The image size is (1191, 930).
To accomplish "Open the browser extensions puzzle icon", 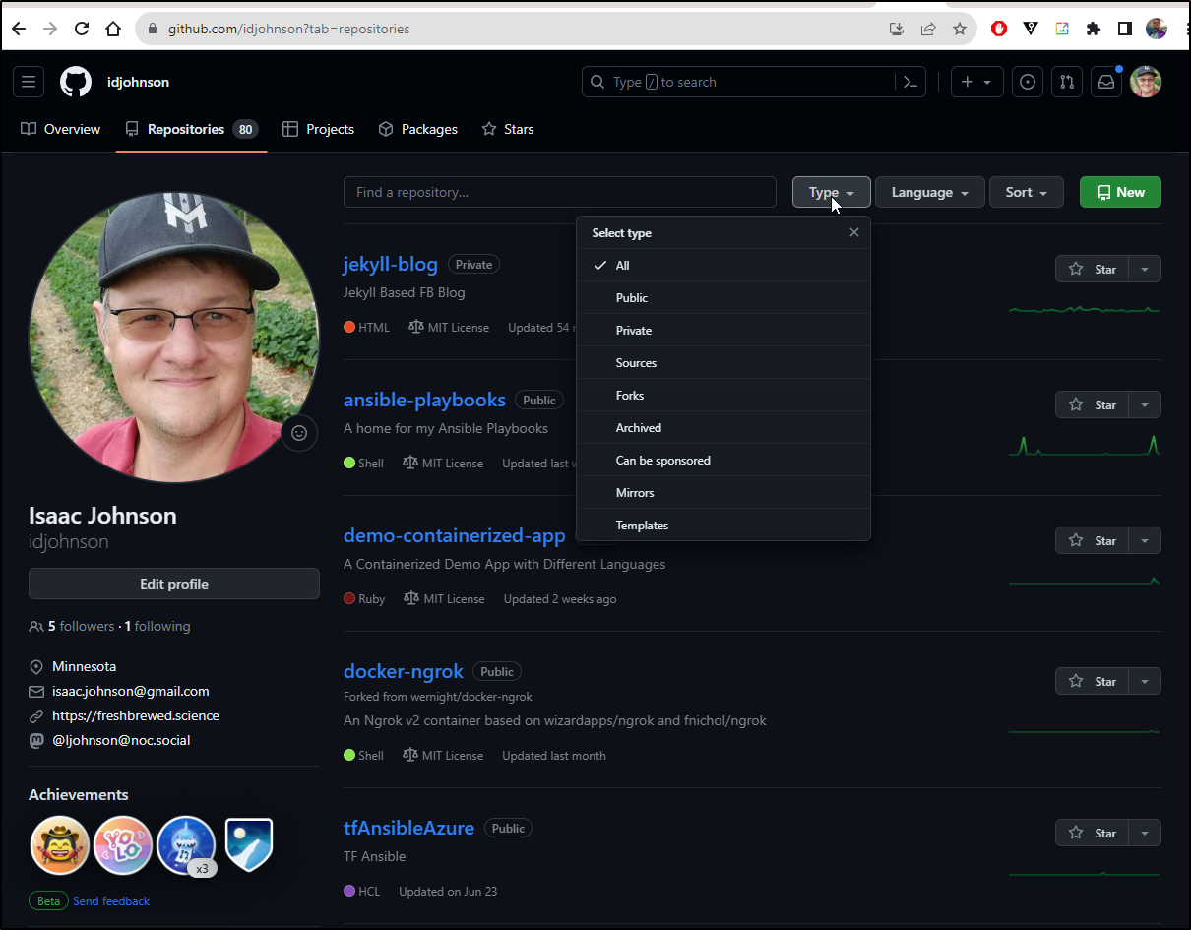I will (1093, 29).
